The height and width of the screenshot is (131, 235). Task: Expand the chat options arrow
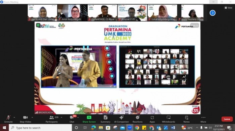(x=78, y=118)
